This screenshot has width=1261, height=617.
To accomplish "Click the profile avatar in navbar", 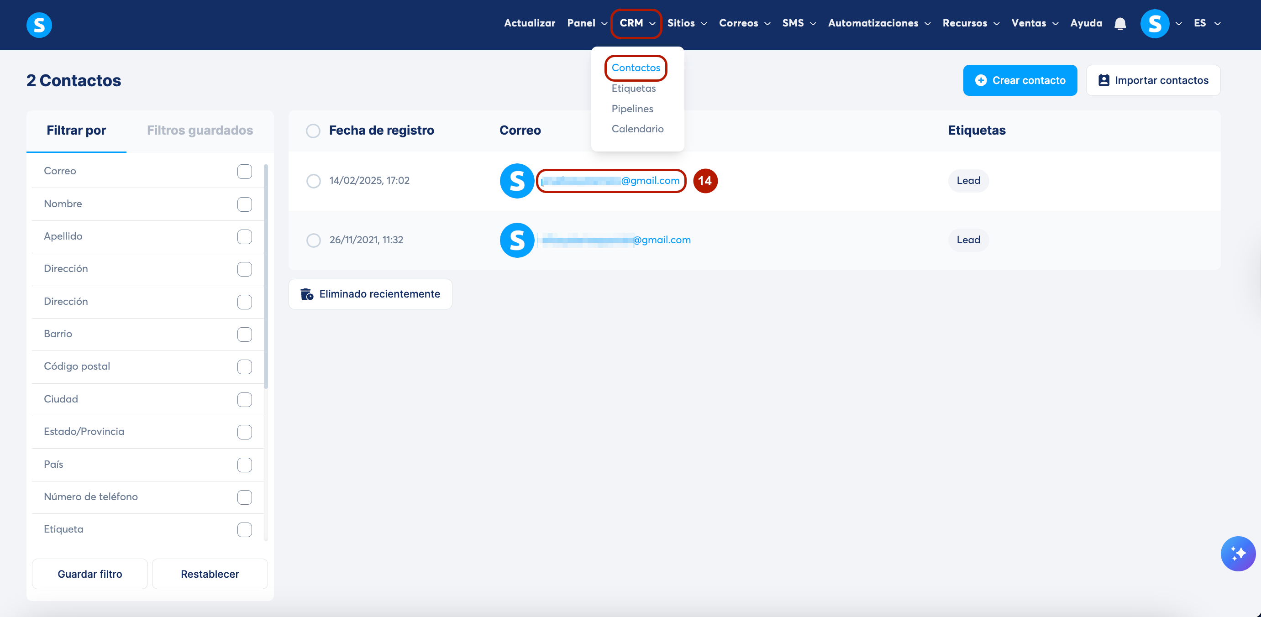I will tap(1154, 23).
